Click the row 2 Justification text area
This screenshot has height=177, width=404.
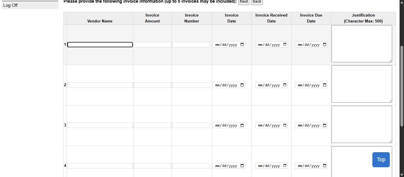click(361, 84)
